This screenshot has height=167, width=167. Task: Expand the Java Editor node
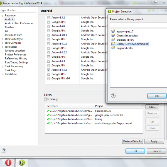click(3, 47)
